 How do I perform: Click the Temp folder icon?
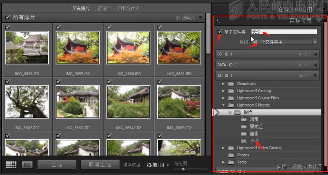point(231,162)
